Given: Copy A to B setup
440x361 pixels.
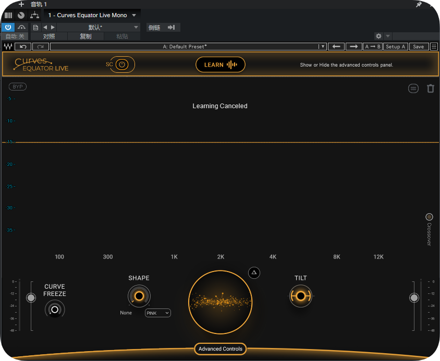Looking at the screenshot, I should (x=373, y=47).
